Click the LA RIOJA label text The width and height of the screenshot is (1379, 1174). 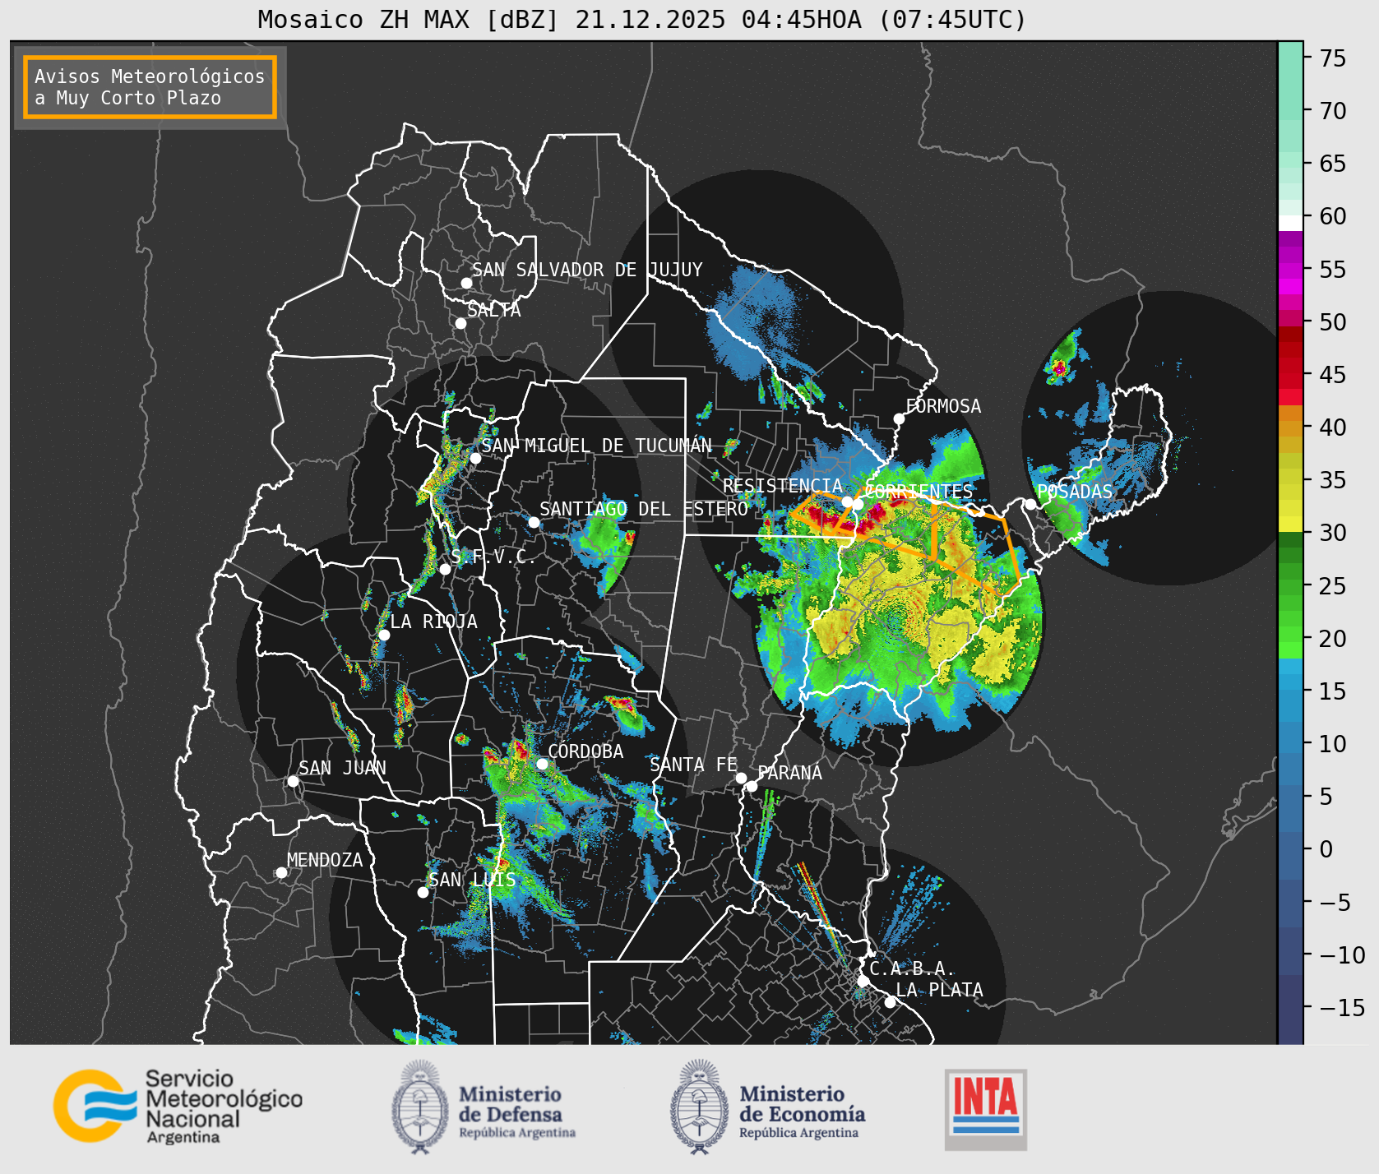(433, 622)
